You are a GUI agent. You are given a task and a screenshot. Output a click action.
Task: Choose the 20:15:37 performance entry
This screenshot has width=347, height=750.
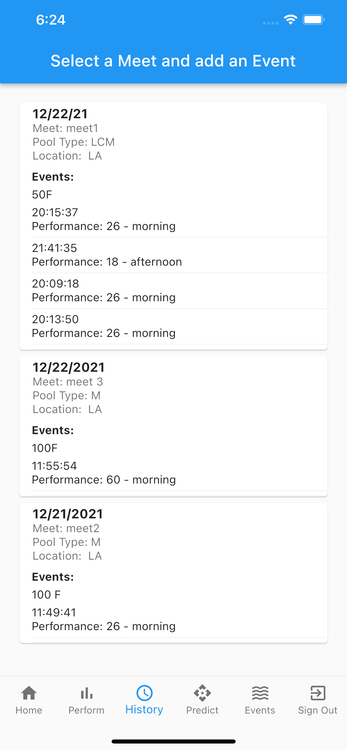point(179,219)
